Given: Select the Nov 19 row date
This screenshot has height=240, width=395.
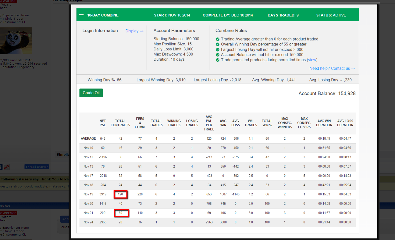Looking at the screenshot, I should coord(88,194).
